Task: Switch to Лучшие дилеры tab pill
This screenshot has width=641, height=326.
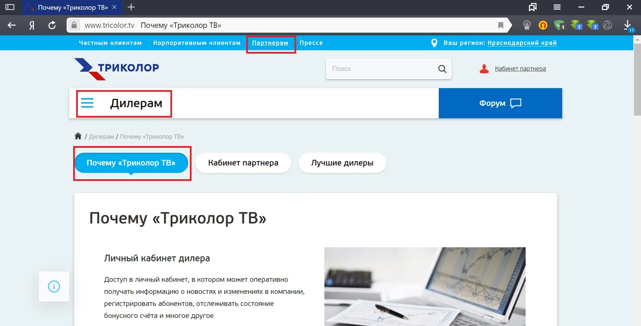Action: pos(342,163)
